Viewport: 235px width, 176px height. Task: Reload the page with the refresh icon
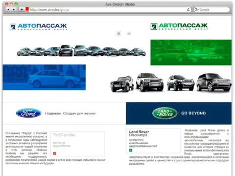coord(188,10)
